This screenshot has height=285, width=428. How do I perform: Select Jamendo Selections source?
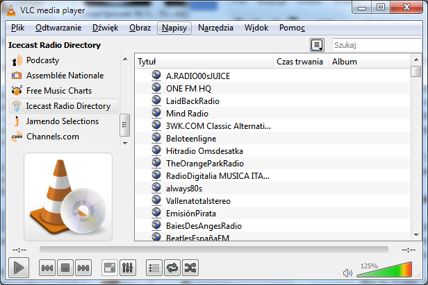coord(64,121)
